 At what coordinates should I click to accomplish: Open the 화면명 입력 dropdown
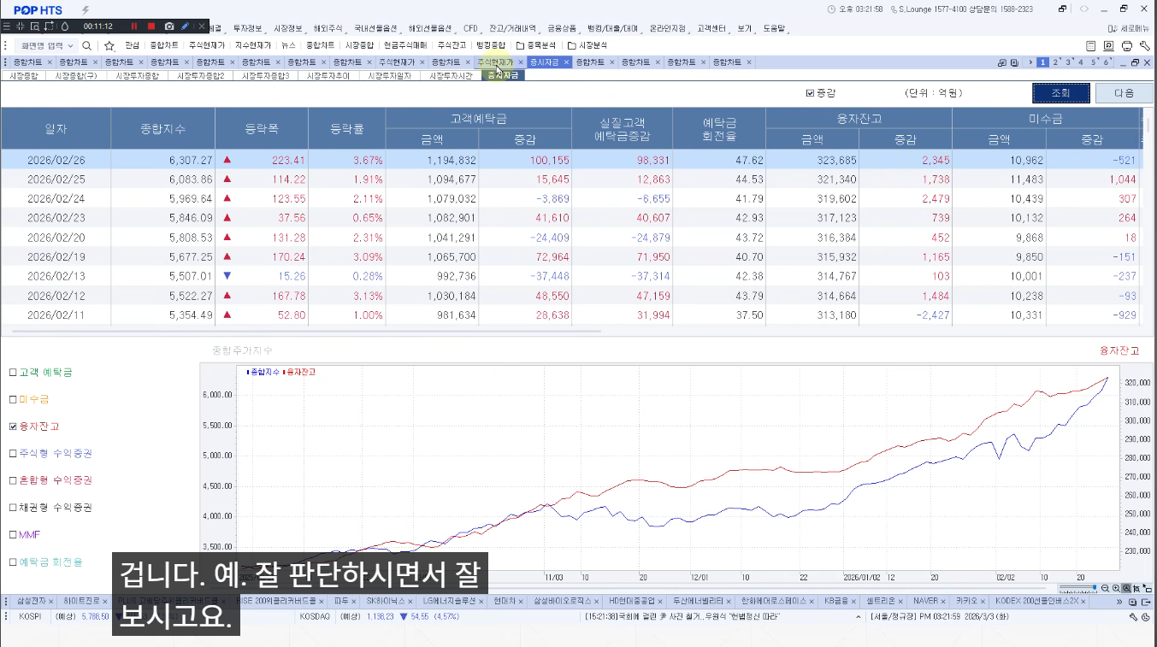[x=70, y=45]
